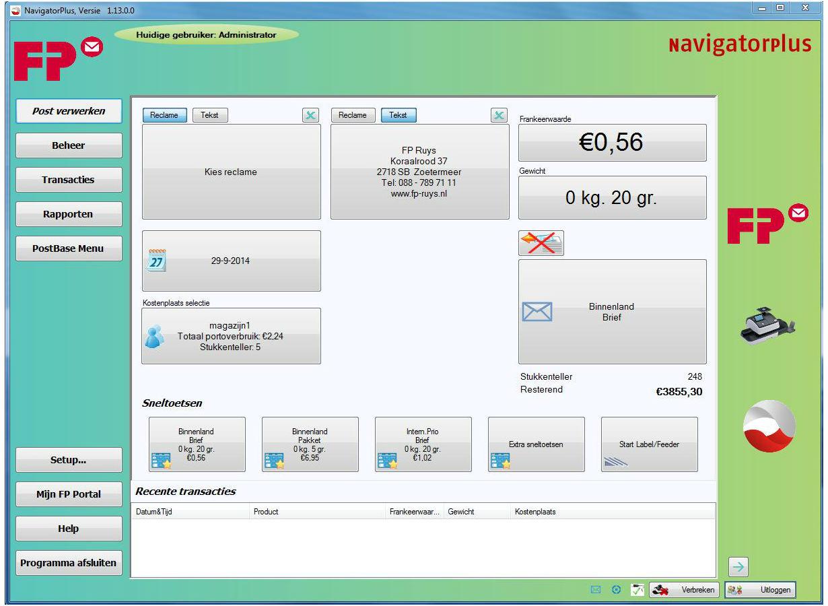Open the Kostenplaats selection magazijn1
Image resolution: width=828 pixels, height=606 pixels.
pos(231,336)
